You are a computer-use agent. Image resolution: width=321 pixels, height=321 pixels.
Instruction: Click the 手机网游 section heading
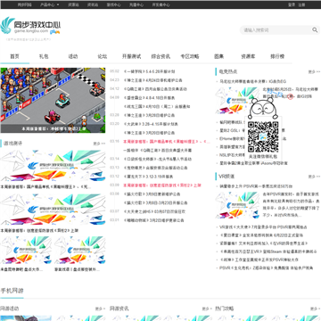click(x=12, y=291)
